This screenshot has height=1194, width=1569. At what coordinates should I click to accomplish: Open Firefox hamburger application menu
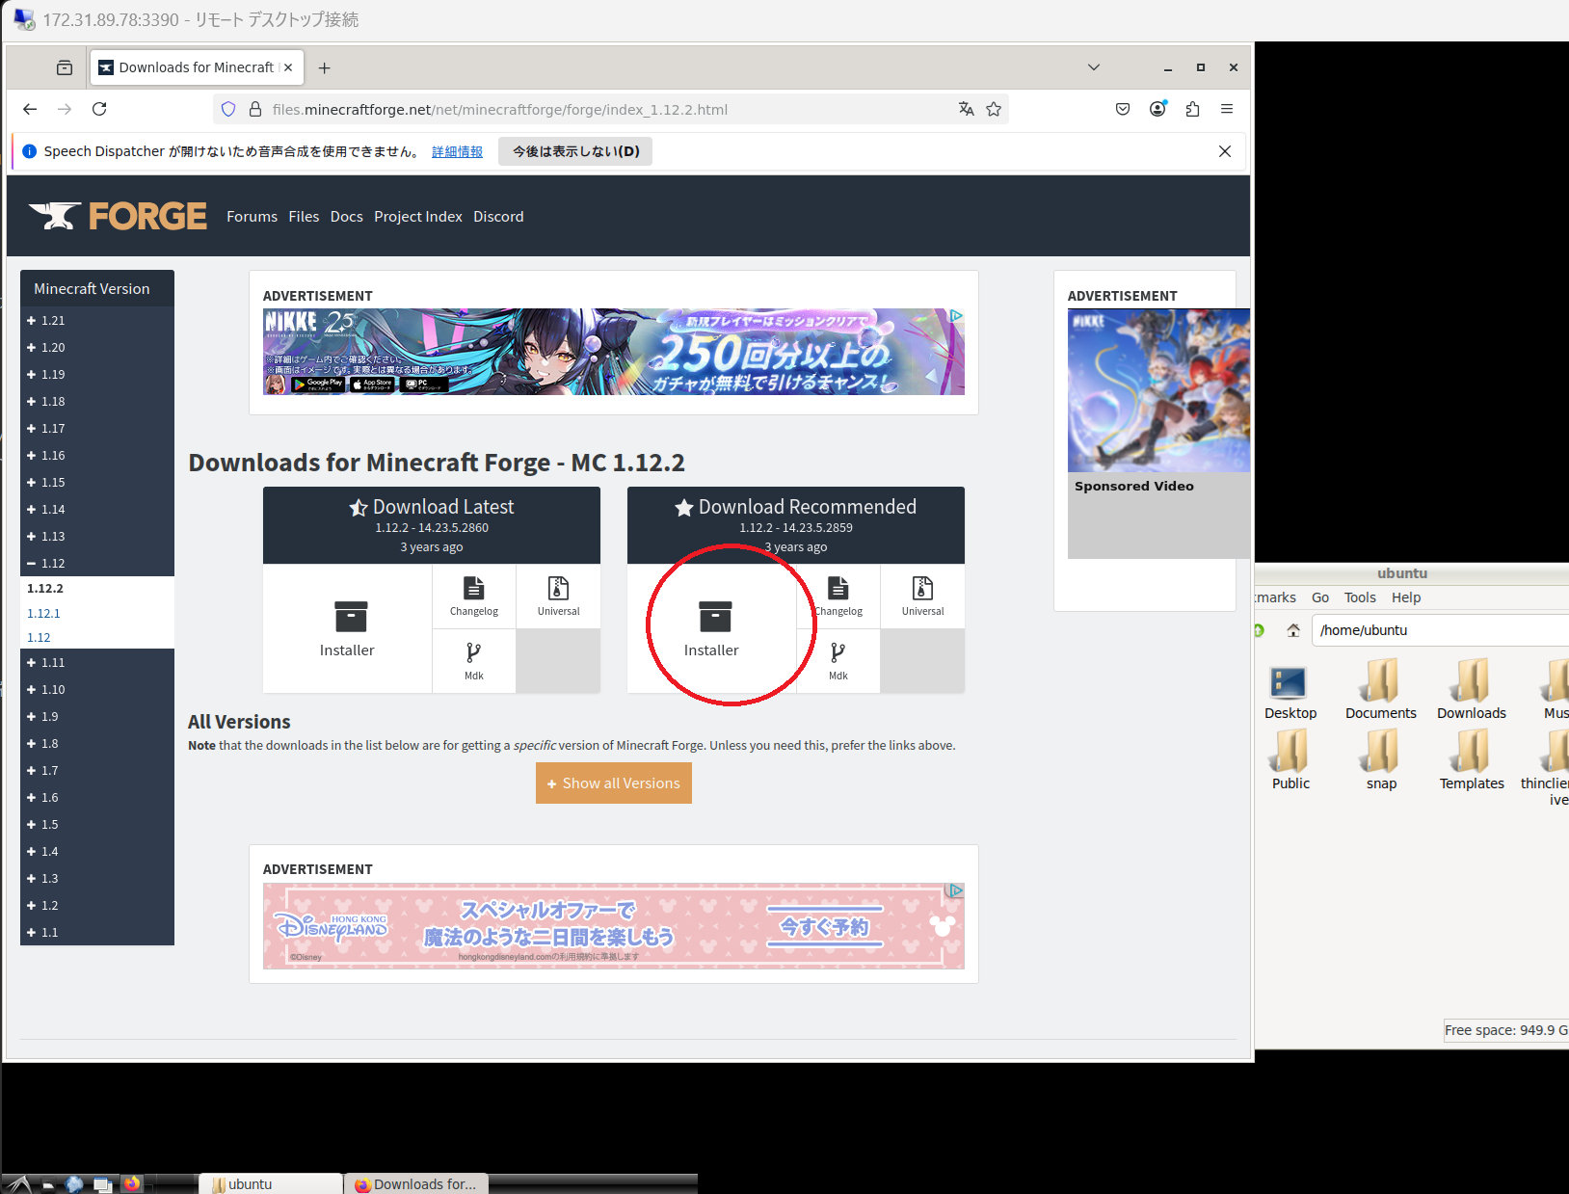[1227, 109]
